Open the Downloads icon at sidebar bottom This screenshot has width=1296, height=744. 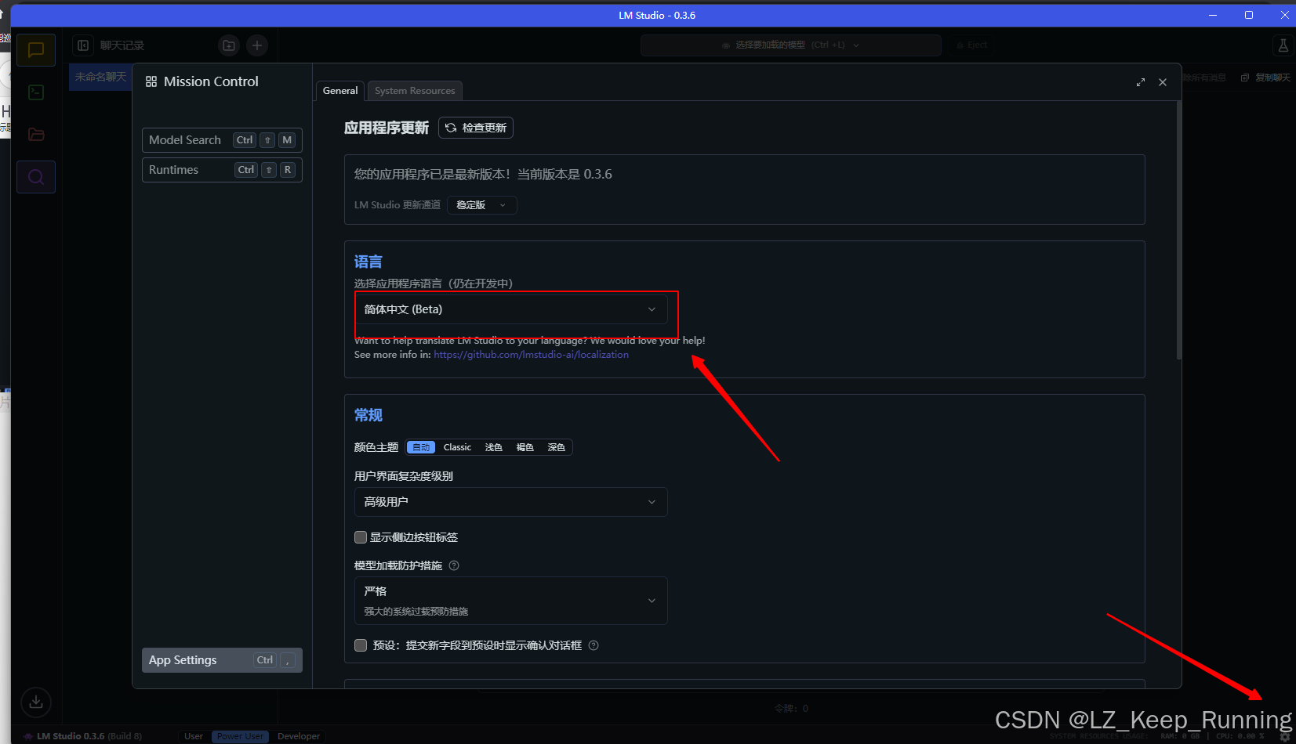[36, 702]
